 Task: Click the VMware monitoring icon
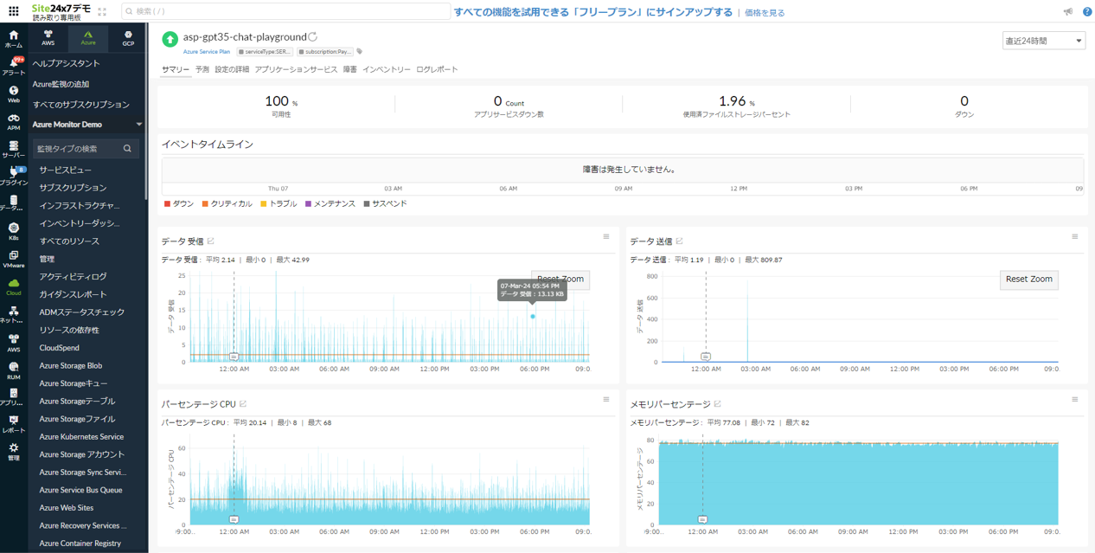12,257
